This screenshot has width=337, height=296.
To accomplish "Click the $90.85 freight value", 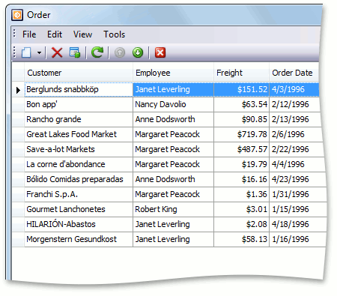I will [255, 119].
